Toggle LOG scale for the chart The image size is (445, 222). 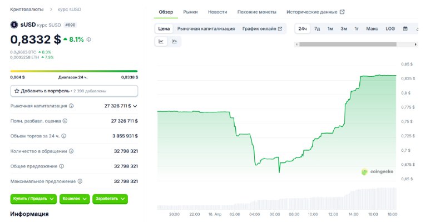click(x=390, y=29)
